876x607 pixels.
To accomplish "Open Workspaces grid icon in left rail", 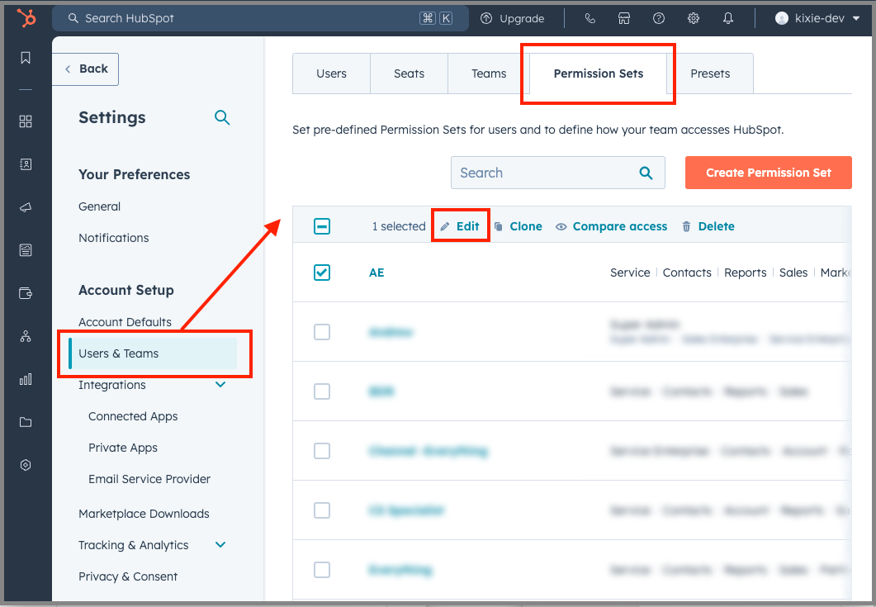I will [26, 121].
